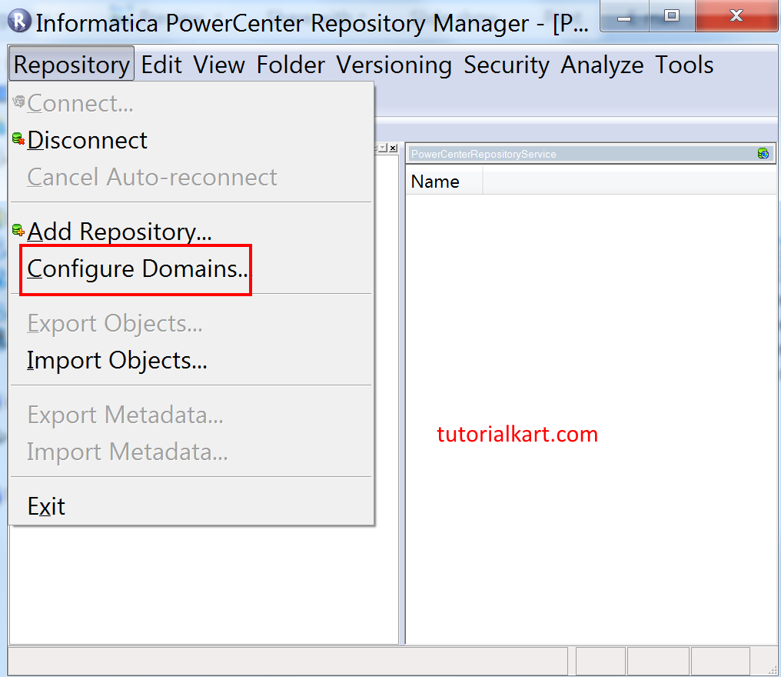This screenshot has width=781, height=677.
Task: Click the PowerCenterRepositoryService panel title
Action: tap(484, 154)
